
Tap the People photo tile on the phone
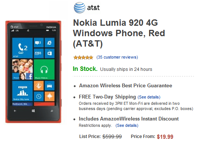pos(22,69)
